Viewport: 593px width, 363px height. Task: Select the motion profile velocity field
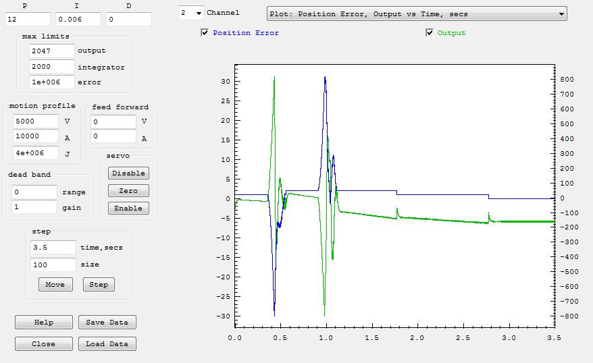tap(35, 121)
